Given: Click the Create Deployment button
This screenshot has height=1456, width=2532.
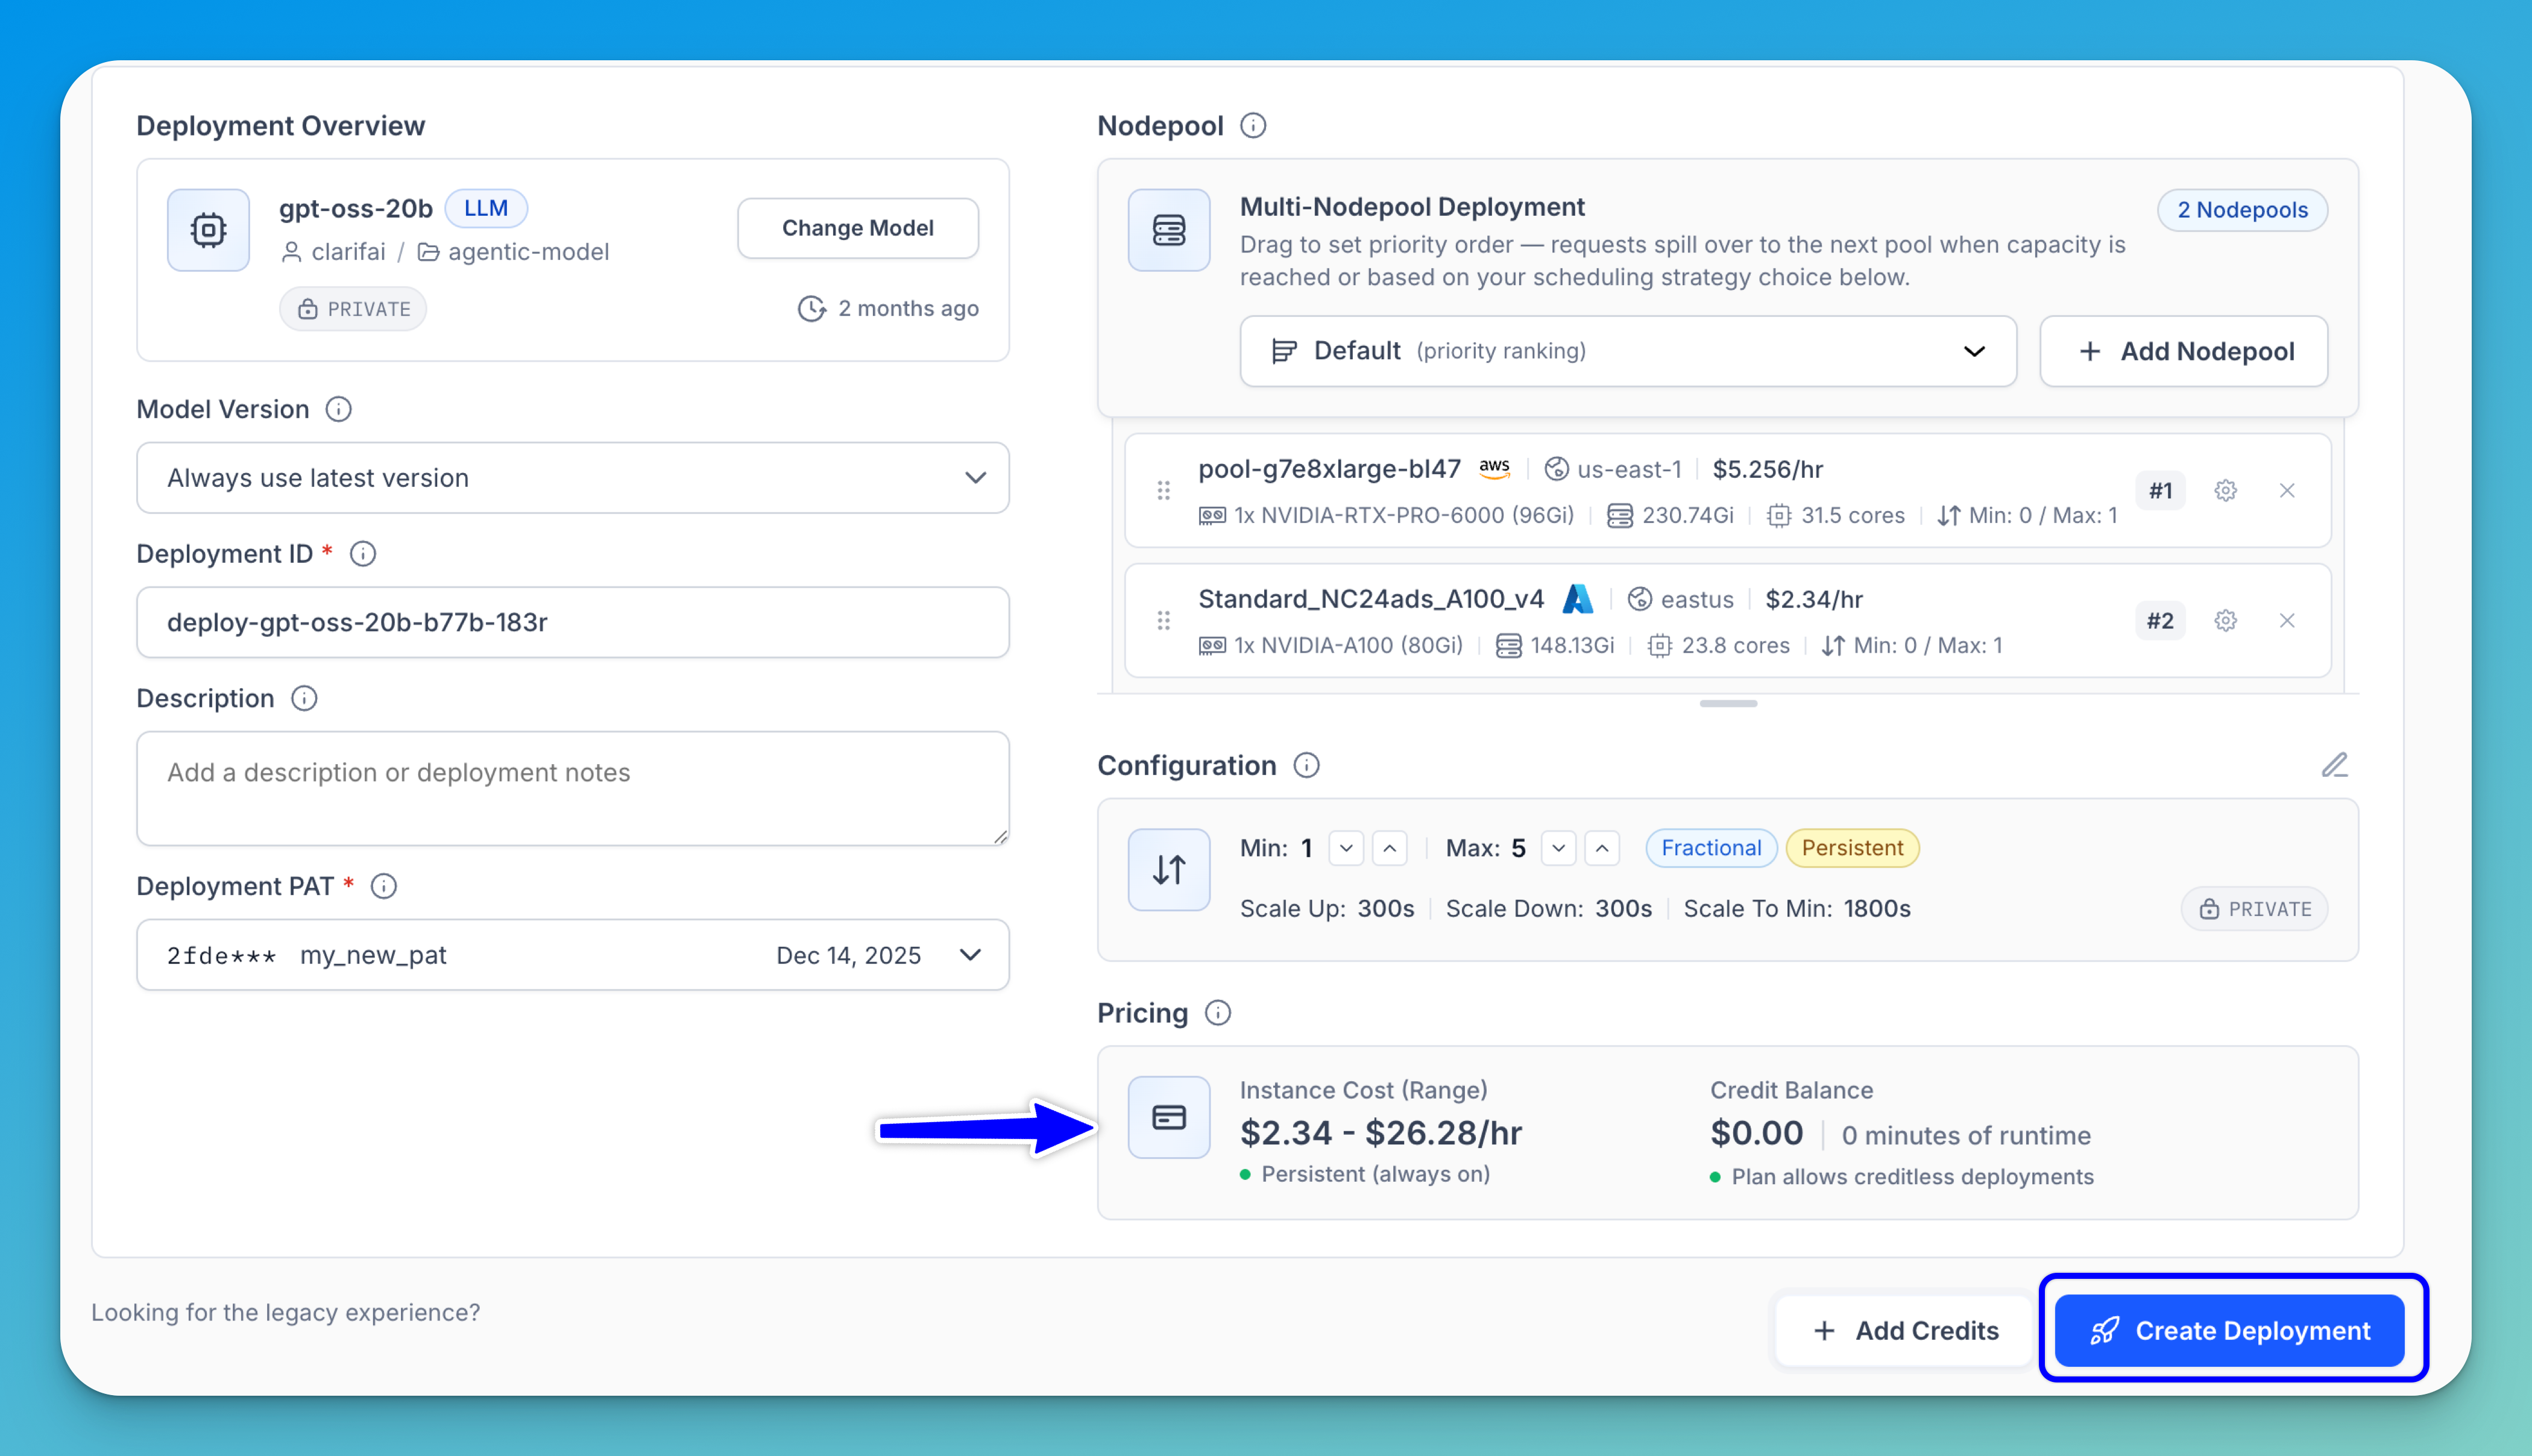Looking at the screenshot, I should [x=2229, y=1330].
